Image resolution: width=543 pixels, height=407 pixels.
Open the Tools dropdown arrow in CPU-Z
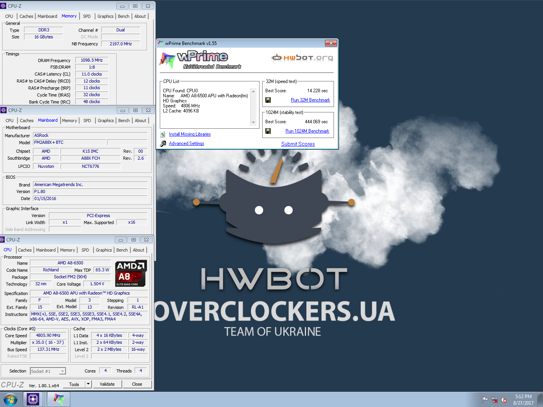click(x=88, y=384)
